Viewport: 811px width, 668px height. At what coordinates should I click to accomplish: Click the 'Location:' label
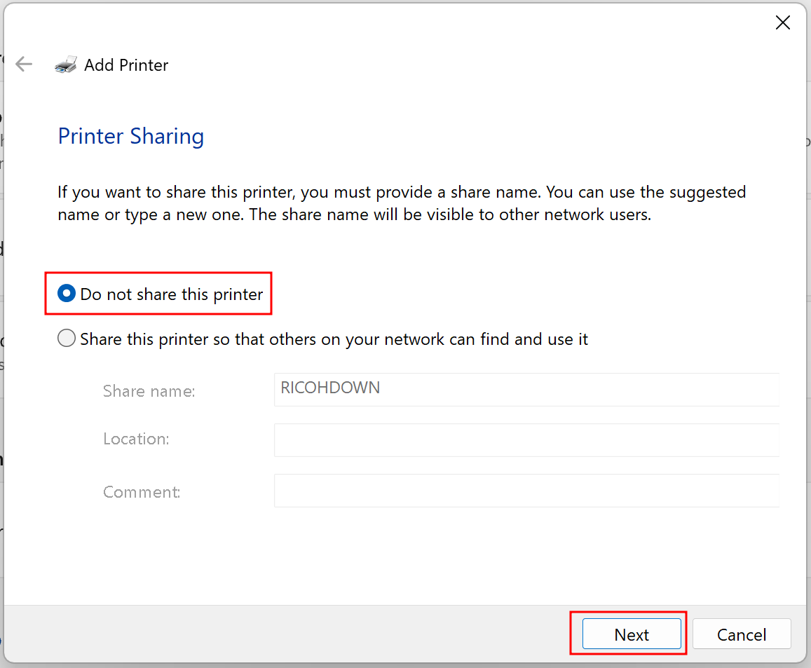click(x=136, y=439)
